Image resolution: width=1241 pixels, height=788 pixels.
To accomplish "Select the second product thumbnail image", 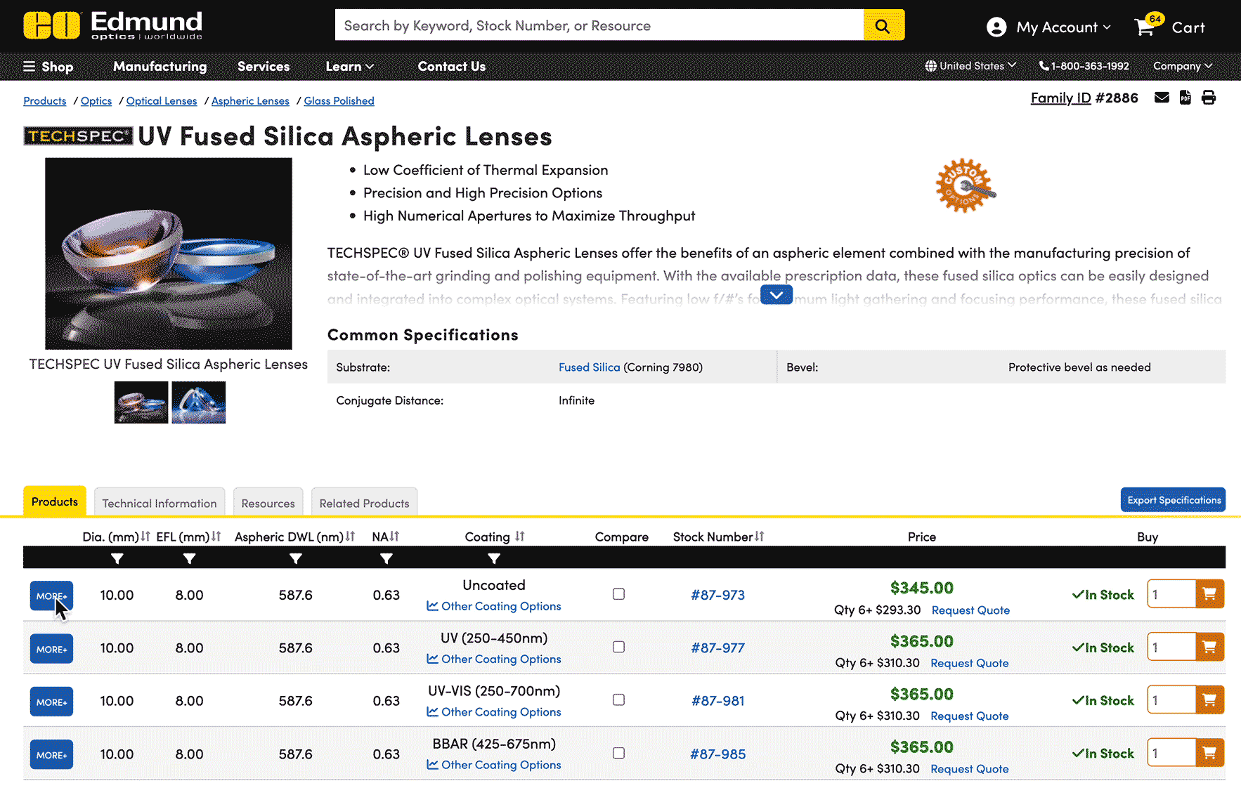I will (x=199, y=402).
